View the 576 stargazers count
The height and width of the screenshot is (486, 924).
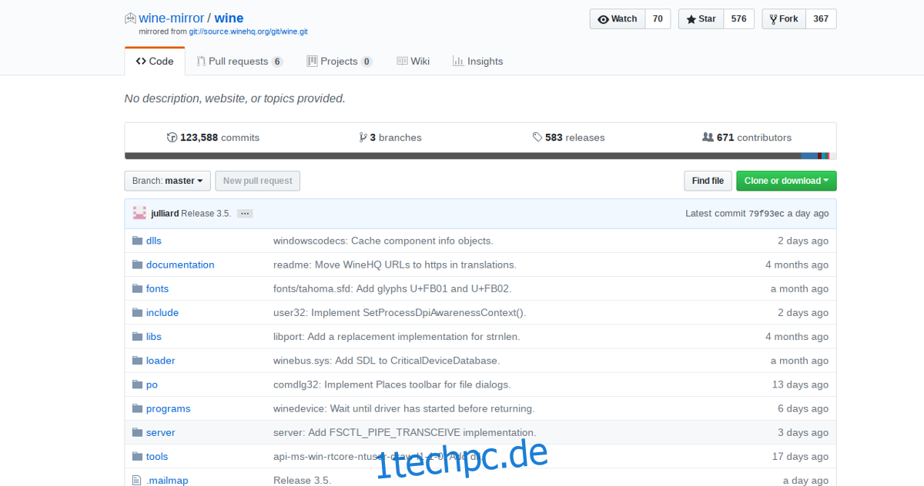[739, 19]
